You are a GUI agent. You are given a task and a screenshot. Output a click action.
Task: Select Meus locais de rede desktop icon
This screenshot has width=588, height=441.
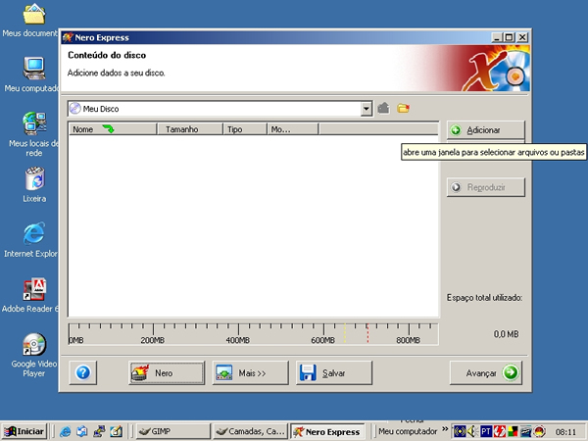tap(33, 134)
